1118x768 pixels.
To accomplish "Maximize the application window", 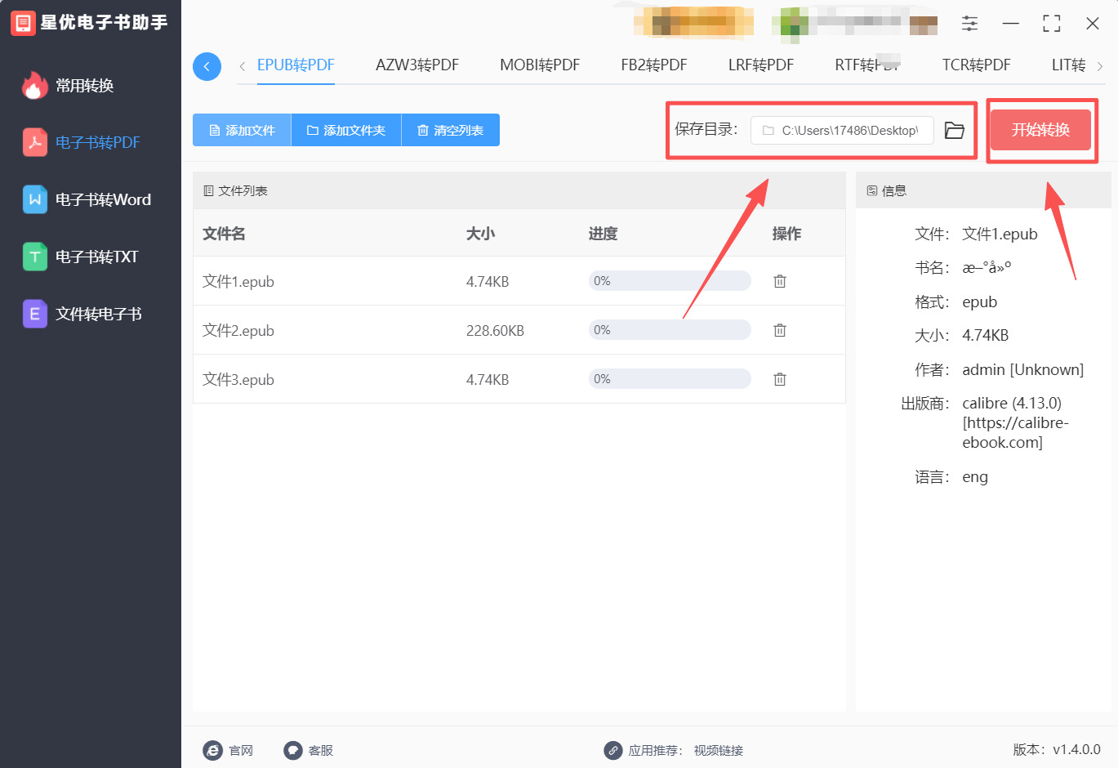I will (x=1052, y=24).
